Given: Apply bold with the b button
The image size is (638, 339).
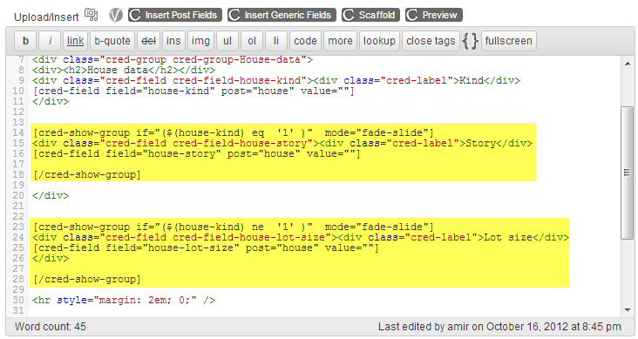Looking at the screenshot, I should (25, 41).
